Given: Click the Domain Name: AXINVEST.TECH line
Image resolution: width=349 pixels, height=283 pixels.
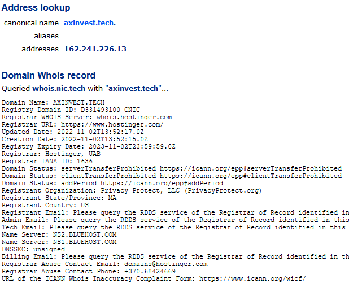Looking at the screenshot, I should [x=53, y=102].
